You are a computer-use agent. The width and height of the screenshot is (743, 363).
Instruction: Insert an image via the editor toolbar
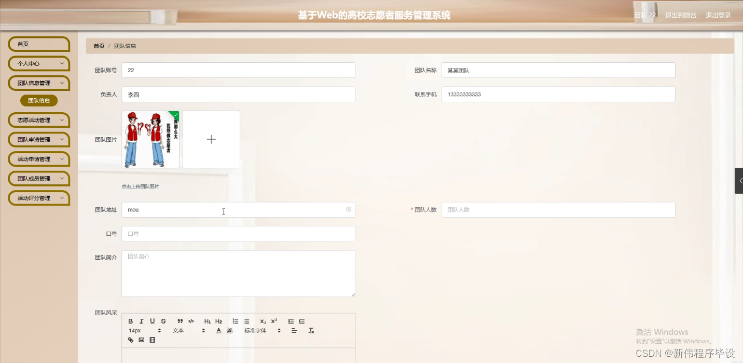coord(141,340)
